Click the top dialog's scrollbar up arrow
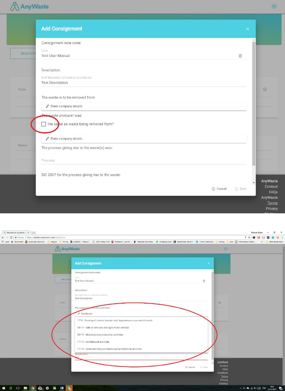Screen dimensions: 285x391 [x=253, y=40]
